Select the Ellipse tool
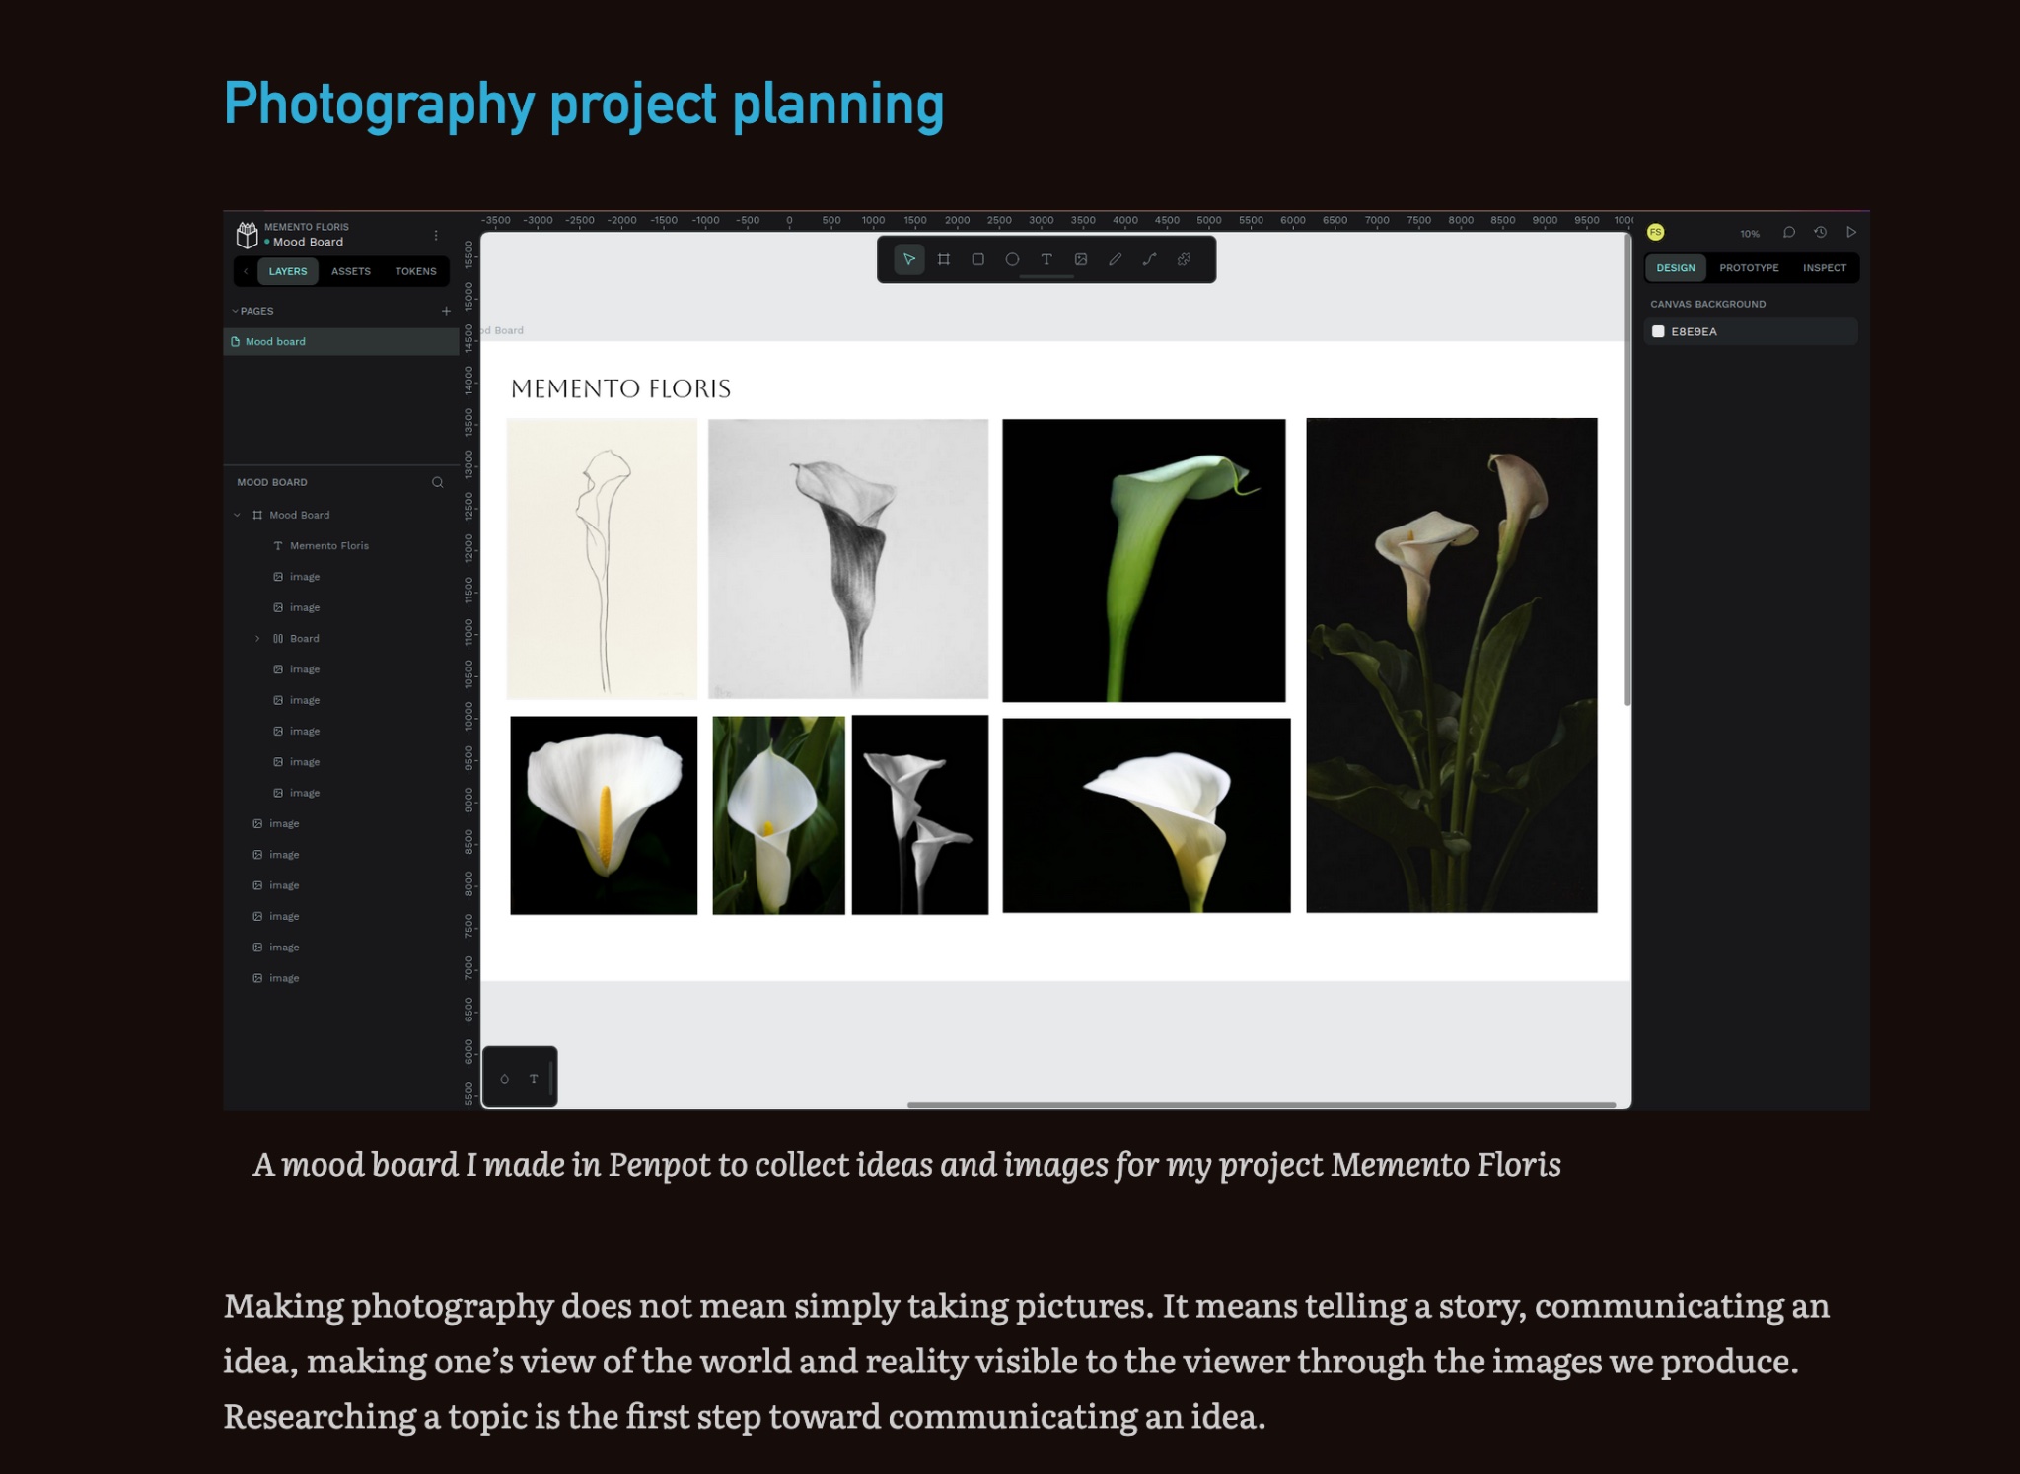The image size is (2020, 1474). tap(1012, 259)
